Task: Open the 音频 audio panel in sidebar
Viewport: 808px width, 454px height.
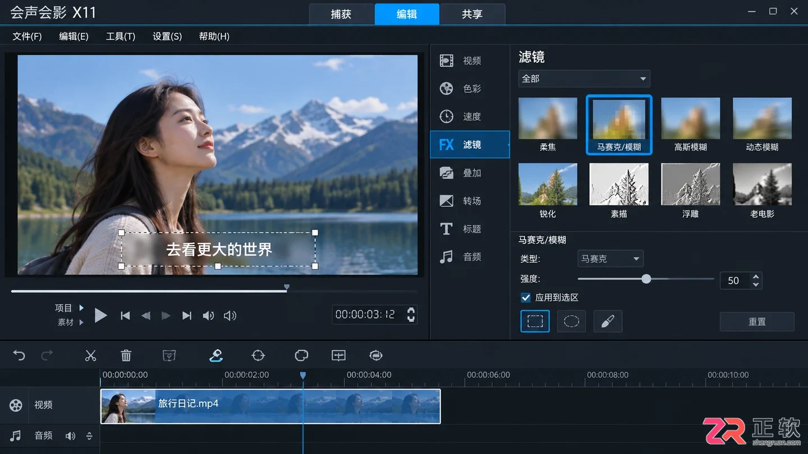Action: pyautogui.click(x=470, y=257)
